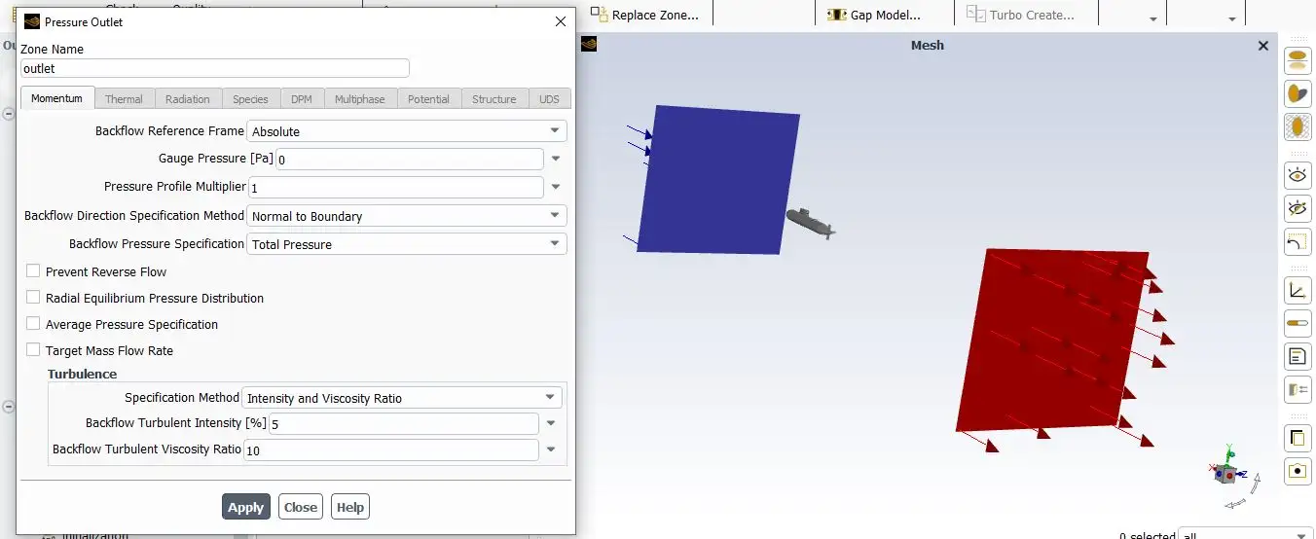Click the Apply button

pos(246,507)
